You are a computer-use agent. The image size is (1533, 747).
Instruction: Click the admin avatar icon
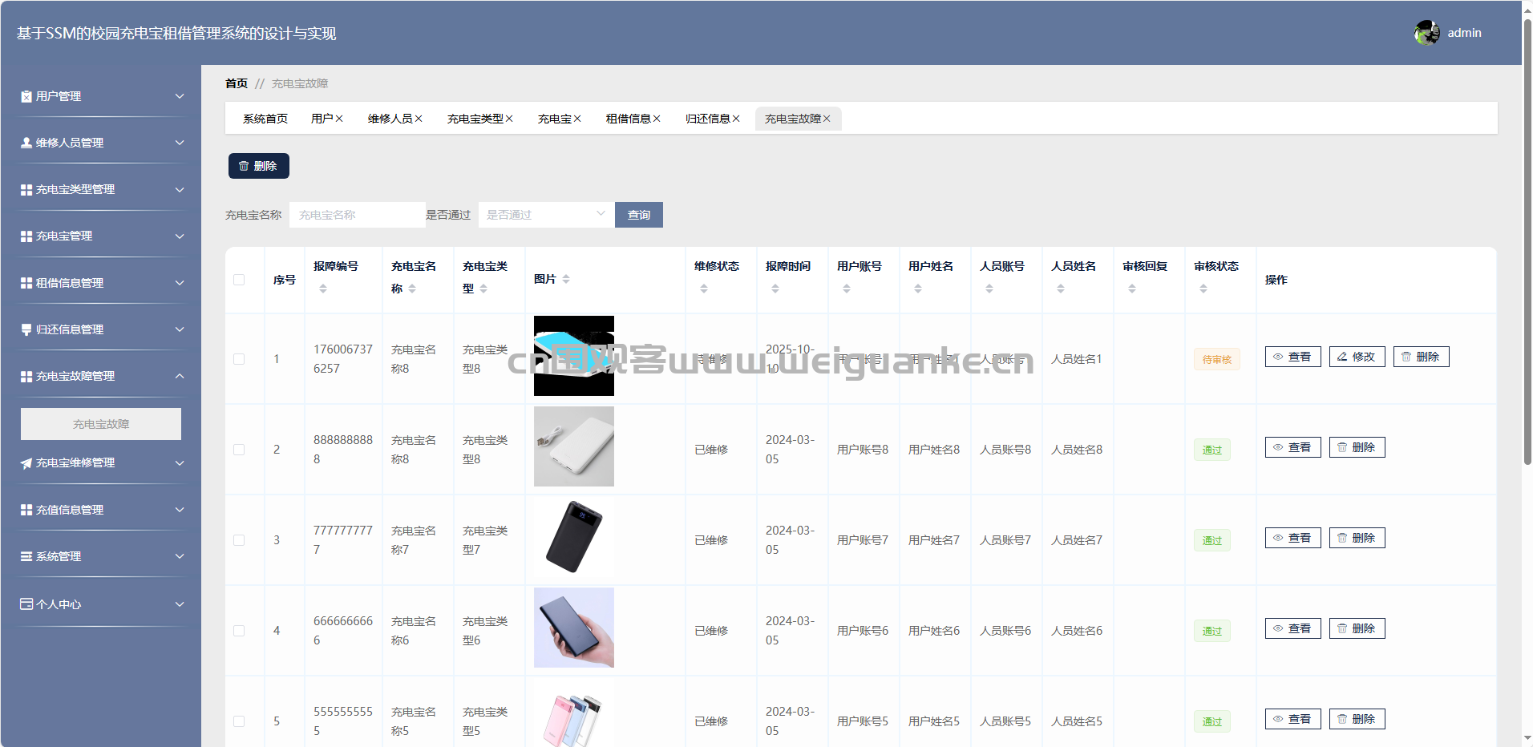pos(1426,33)
